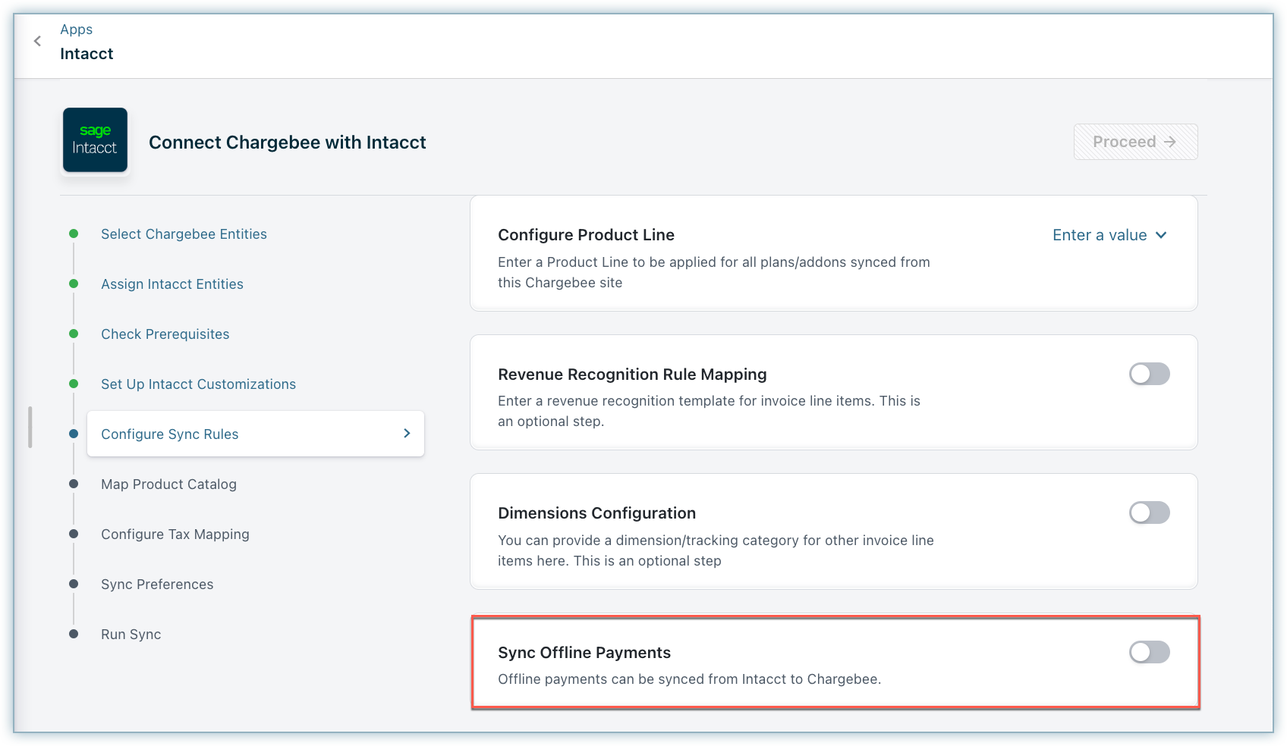The image size is (1287, 746).
Task: Turn on the Dimensions Configuration toggle
Action: tap(1149, 512)
